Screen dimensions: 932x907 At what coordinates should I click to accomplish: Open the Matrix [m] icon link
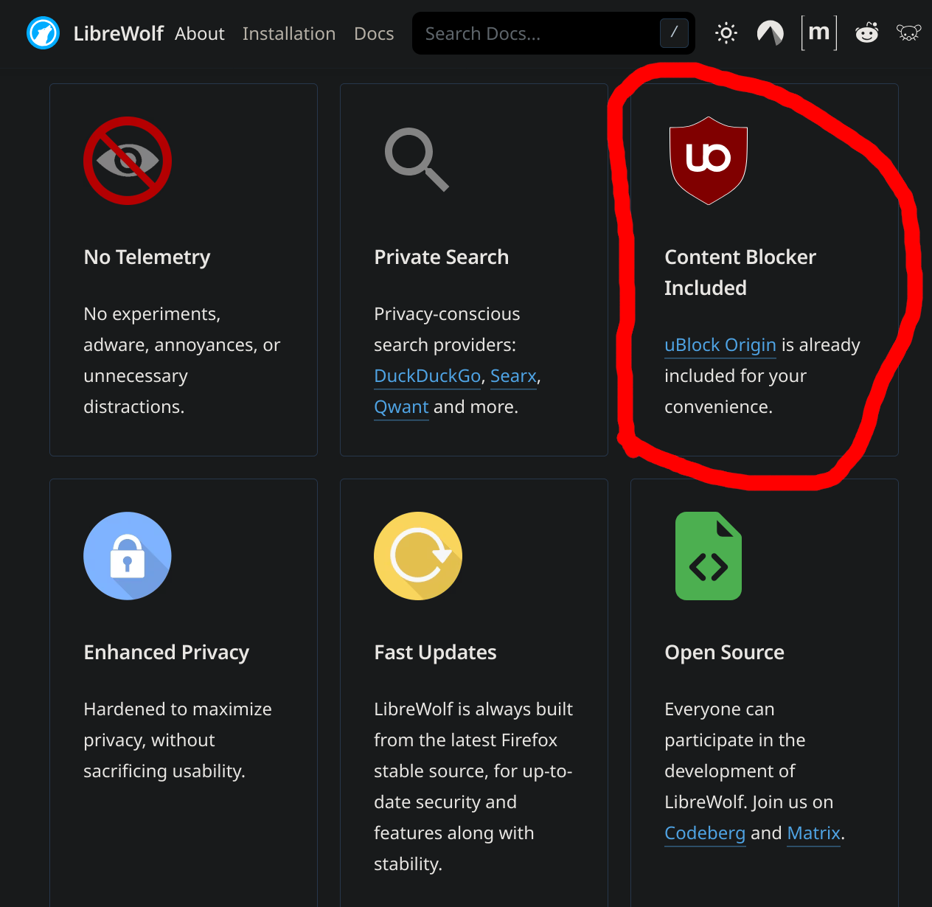819,33
